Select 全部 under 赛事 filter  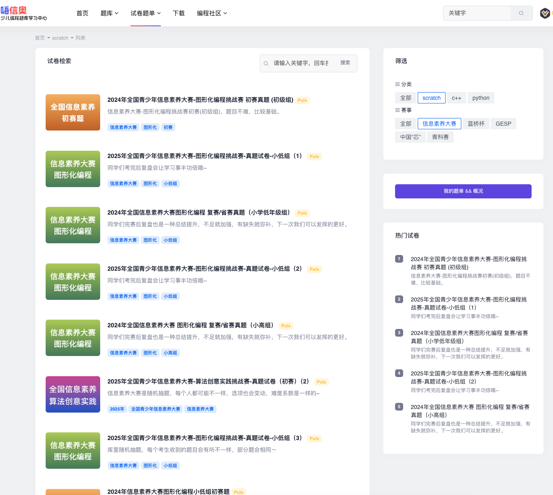tap(406, 124)
